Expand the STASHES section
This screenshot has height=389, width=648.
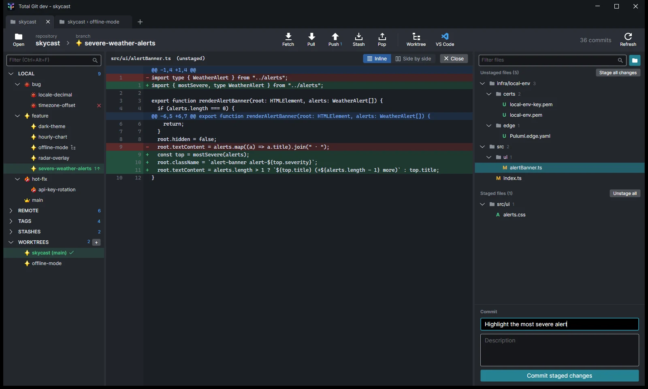(x=11, y=232)
